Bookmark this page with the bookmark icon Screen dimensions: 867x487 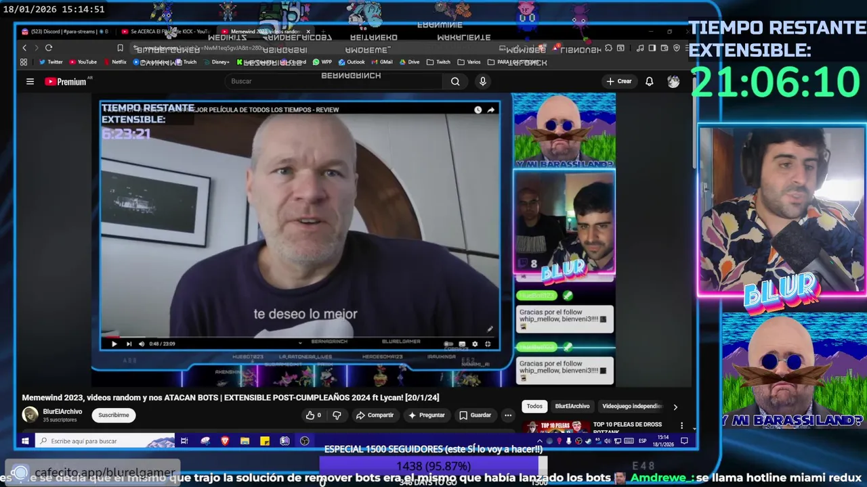pyautogui.click(x=120, y=48)
